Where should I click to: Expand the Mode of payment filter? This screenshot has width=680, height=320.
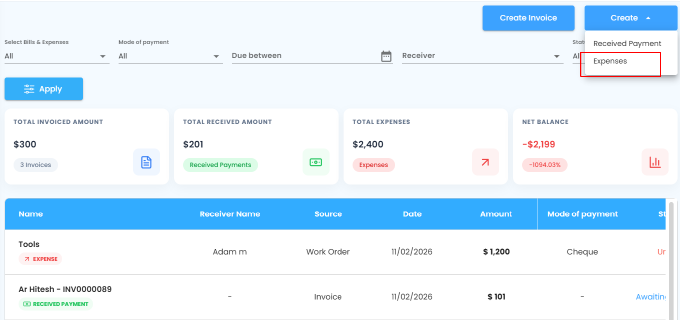170,56
